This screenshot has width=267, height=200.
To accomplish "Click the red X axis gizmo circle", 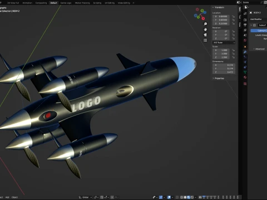I will (x=203, y=18).
